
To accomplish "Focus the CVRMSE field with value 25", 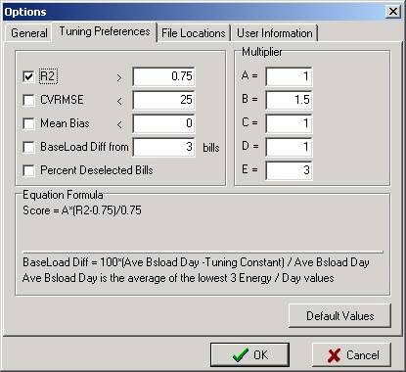I will click(x=163, y=100).
